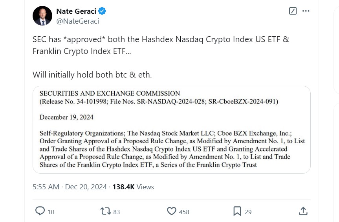339x222 pixels.
Task: Open the @NateGeraci handle link
Action: pyautogui.click(x=78, y=21)
